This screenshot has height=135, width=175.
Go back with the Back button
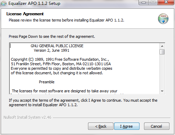101,126
